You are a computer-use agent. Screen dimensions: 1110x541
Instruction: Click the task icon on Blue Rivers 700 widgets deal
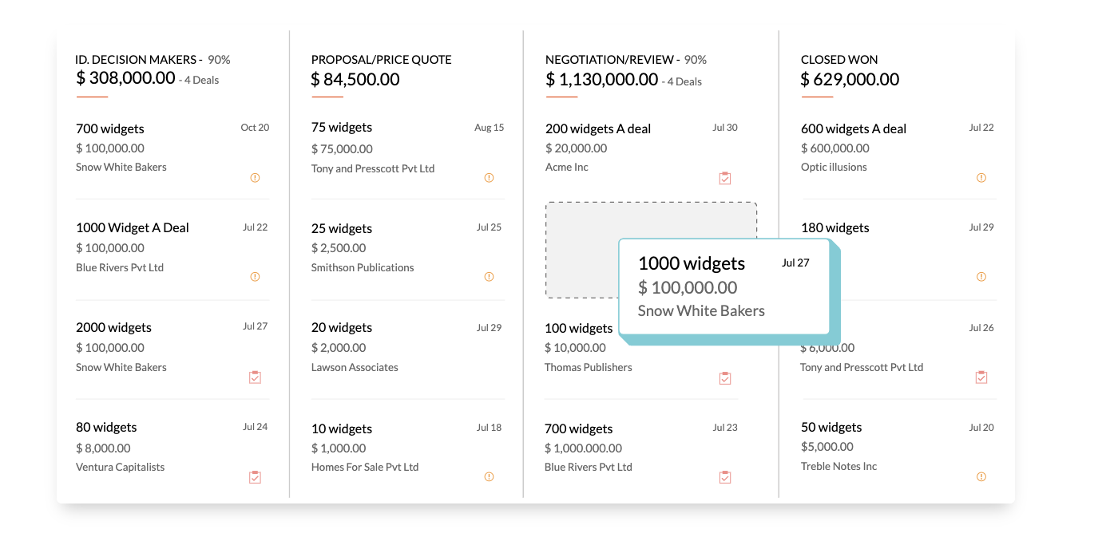tap(725, 476)
